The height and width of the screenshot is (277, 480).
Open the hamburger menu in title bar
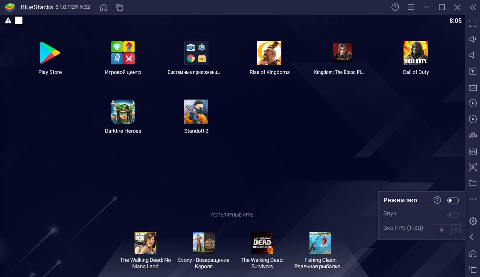[411, 7]
